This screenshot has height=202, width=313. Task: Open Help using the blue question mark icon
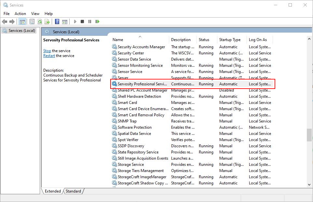tap(58, 22)
